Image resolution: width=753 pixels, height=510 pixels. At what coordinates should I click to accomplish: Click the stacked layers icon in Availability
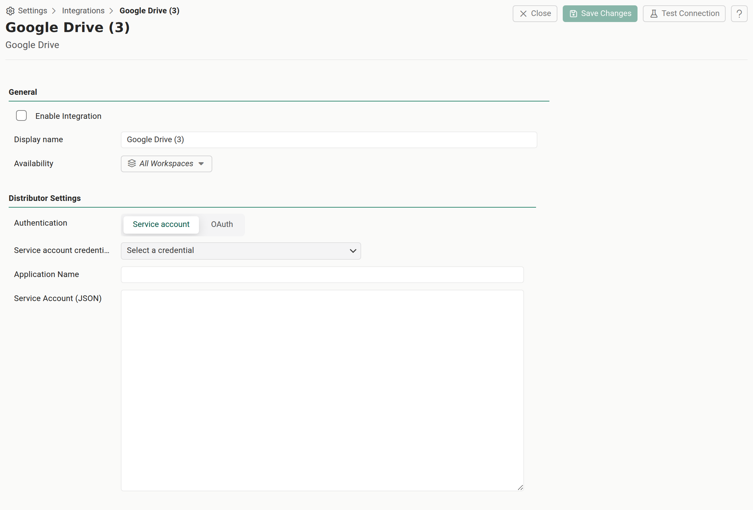point(132,164)
